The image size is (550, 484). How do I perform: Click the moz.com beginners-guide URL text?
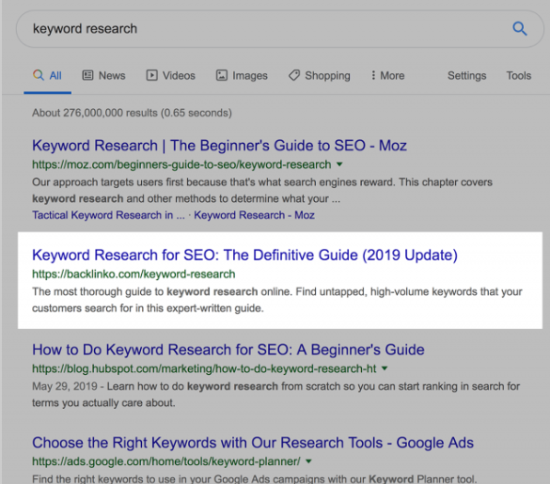[181, 164]
